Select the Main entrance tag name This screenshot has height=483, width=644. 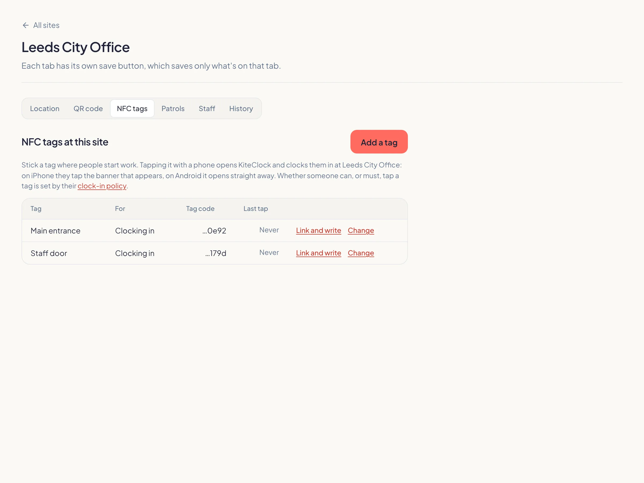55,231
